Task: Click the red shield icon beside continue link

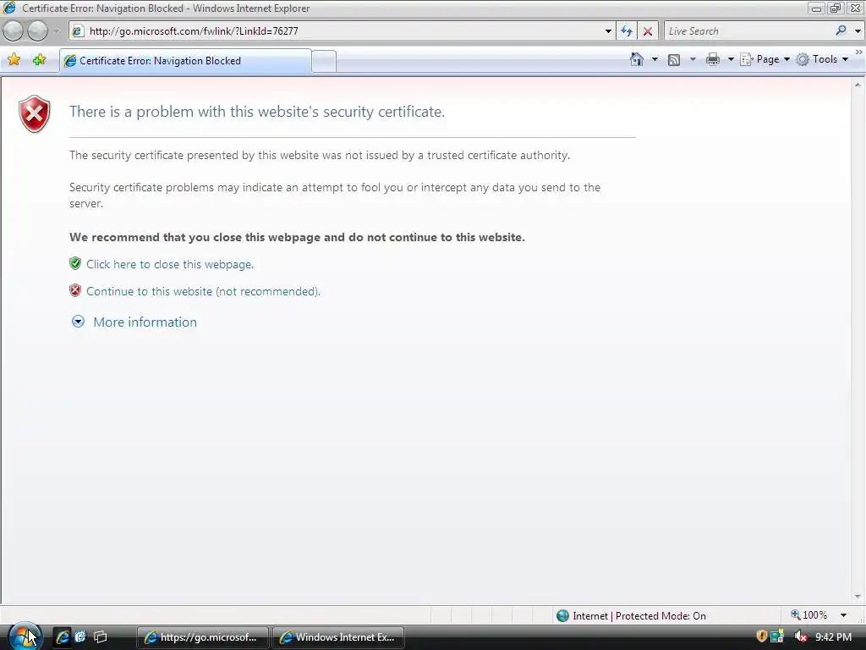Action: pos(75,290)
